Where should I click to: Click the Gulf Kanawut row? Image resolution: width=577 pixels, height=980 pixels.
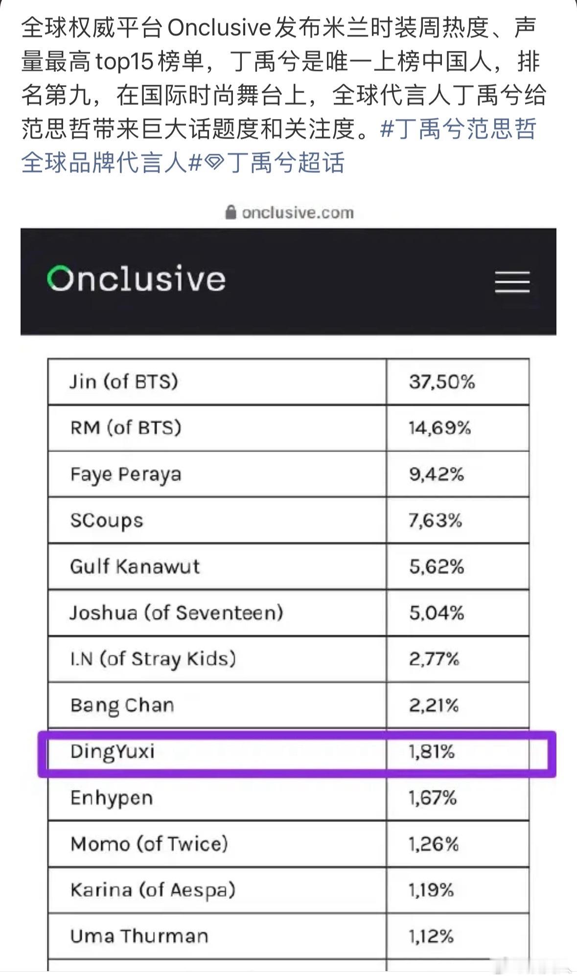pyautogui.click(x=288, y=566)
